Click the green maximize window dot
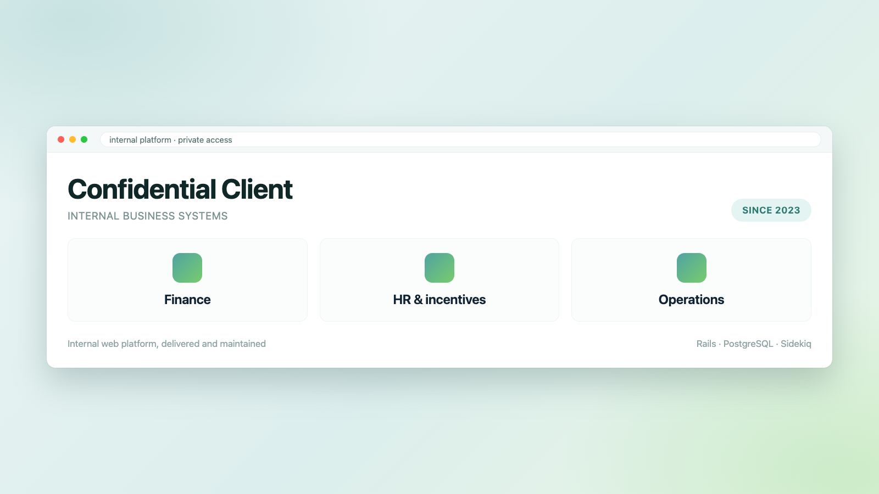This screenshot has width=879, height=494. coord(84,139)
